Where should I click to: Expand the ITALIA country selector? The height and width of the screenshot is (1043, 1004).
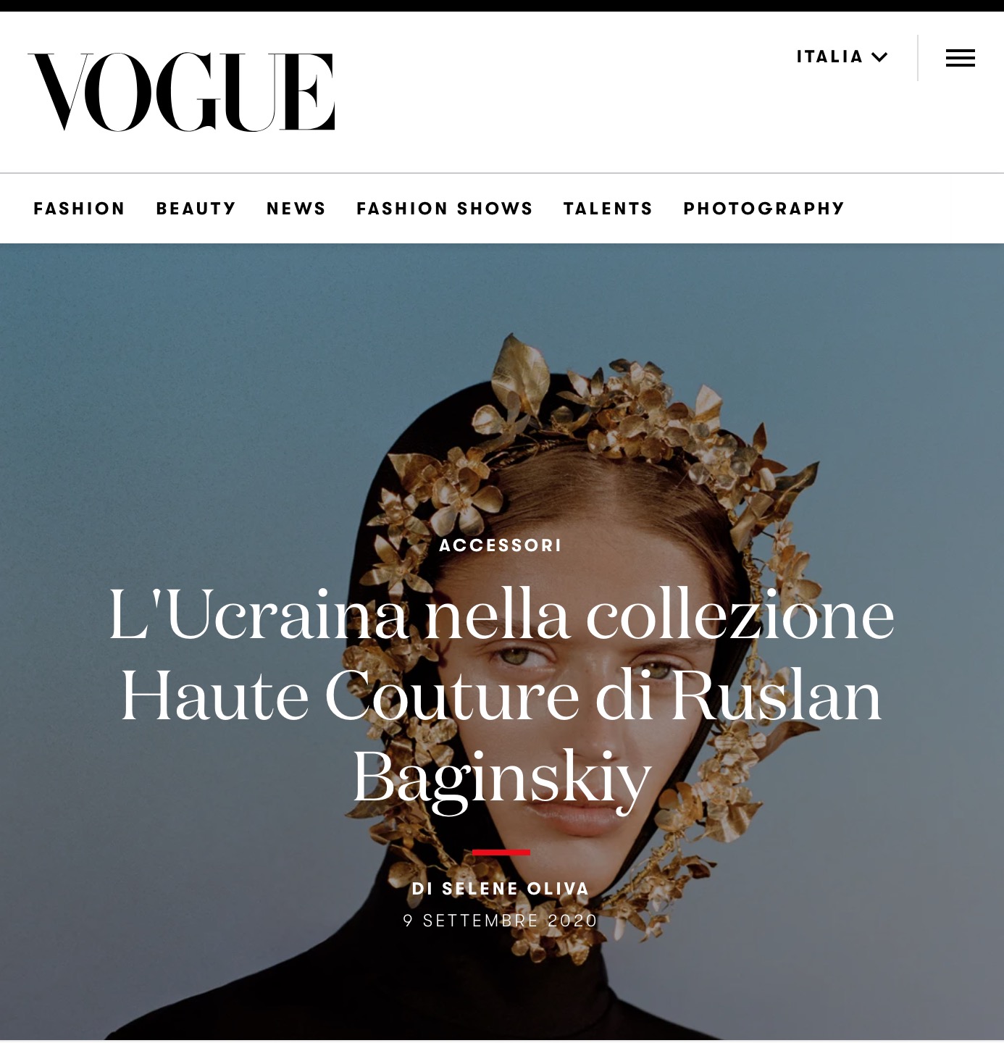coord(842,57)
